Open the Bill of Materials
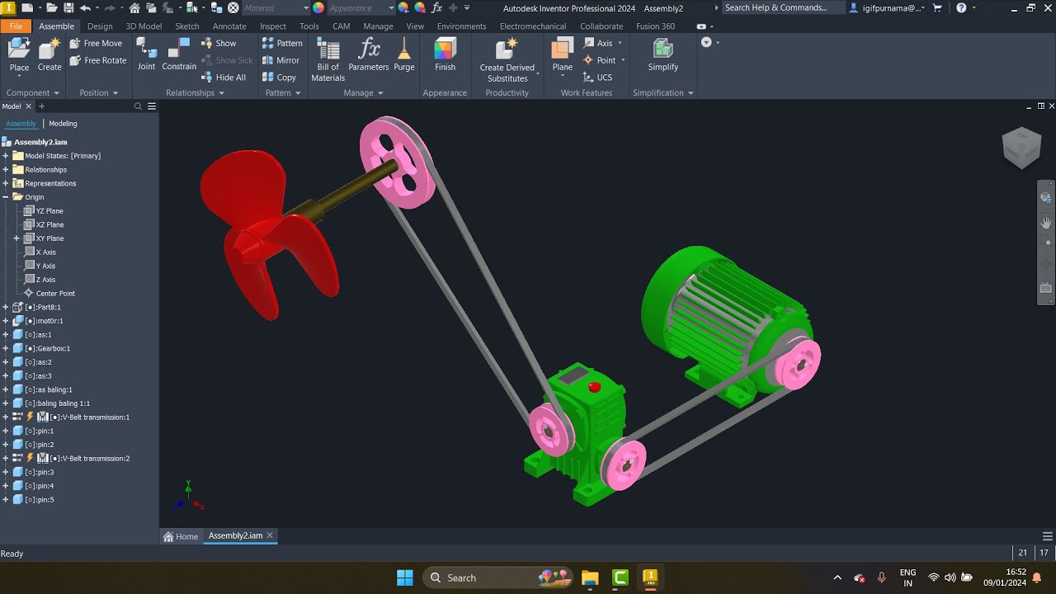 (x=328, y=59)
